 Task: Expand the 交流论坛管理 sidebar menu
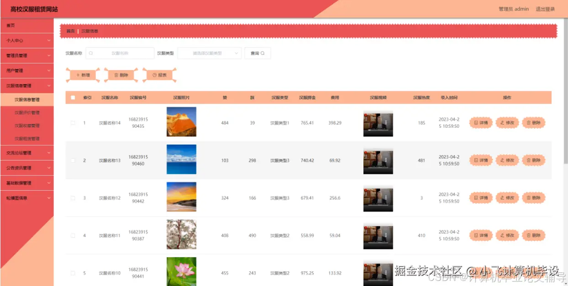27,153
